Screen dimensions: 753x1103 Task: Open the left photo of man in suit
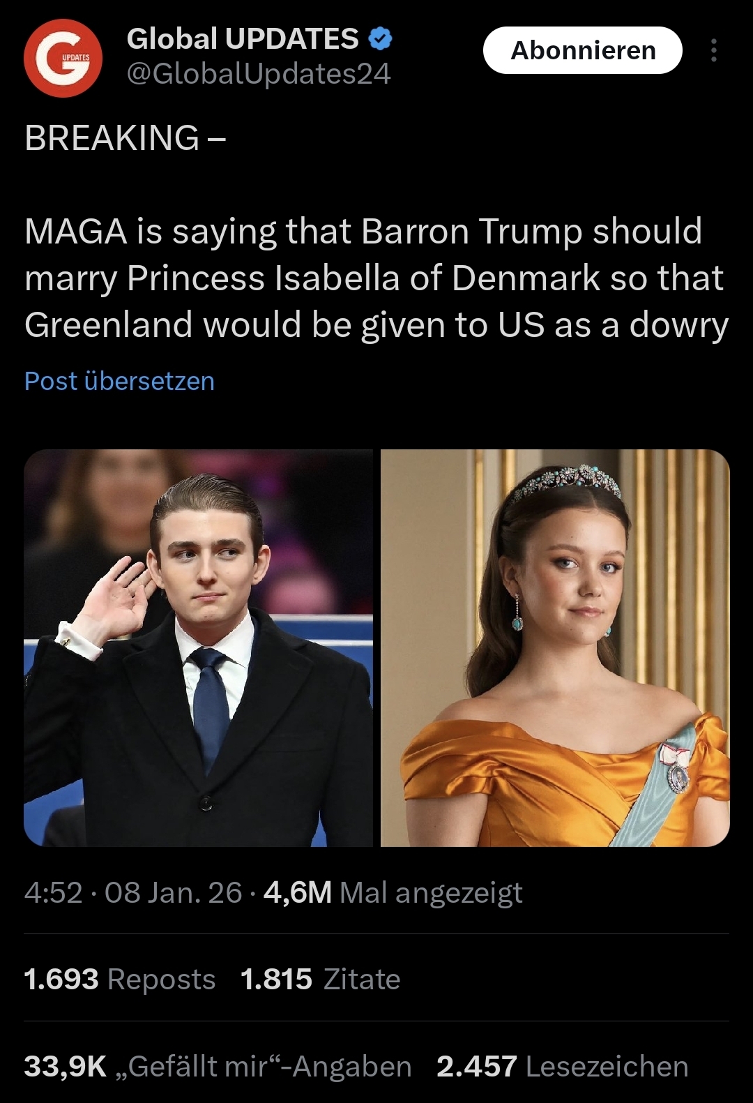(198, 648)
